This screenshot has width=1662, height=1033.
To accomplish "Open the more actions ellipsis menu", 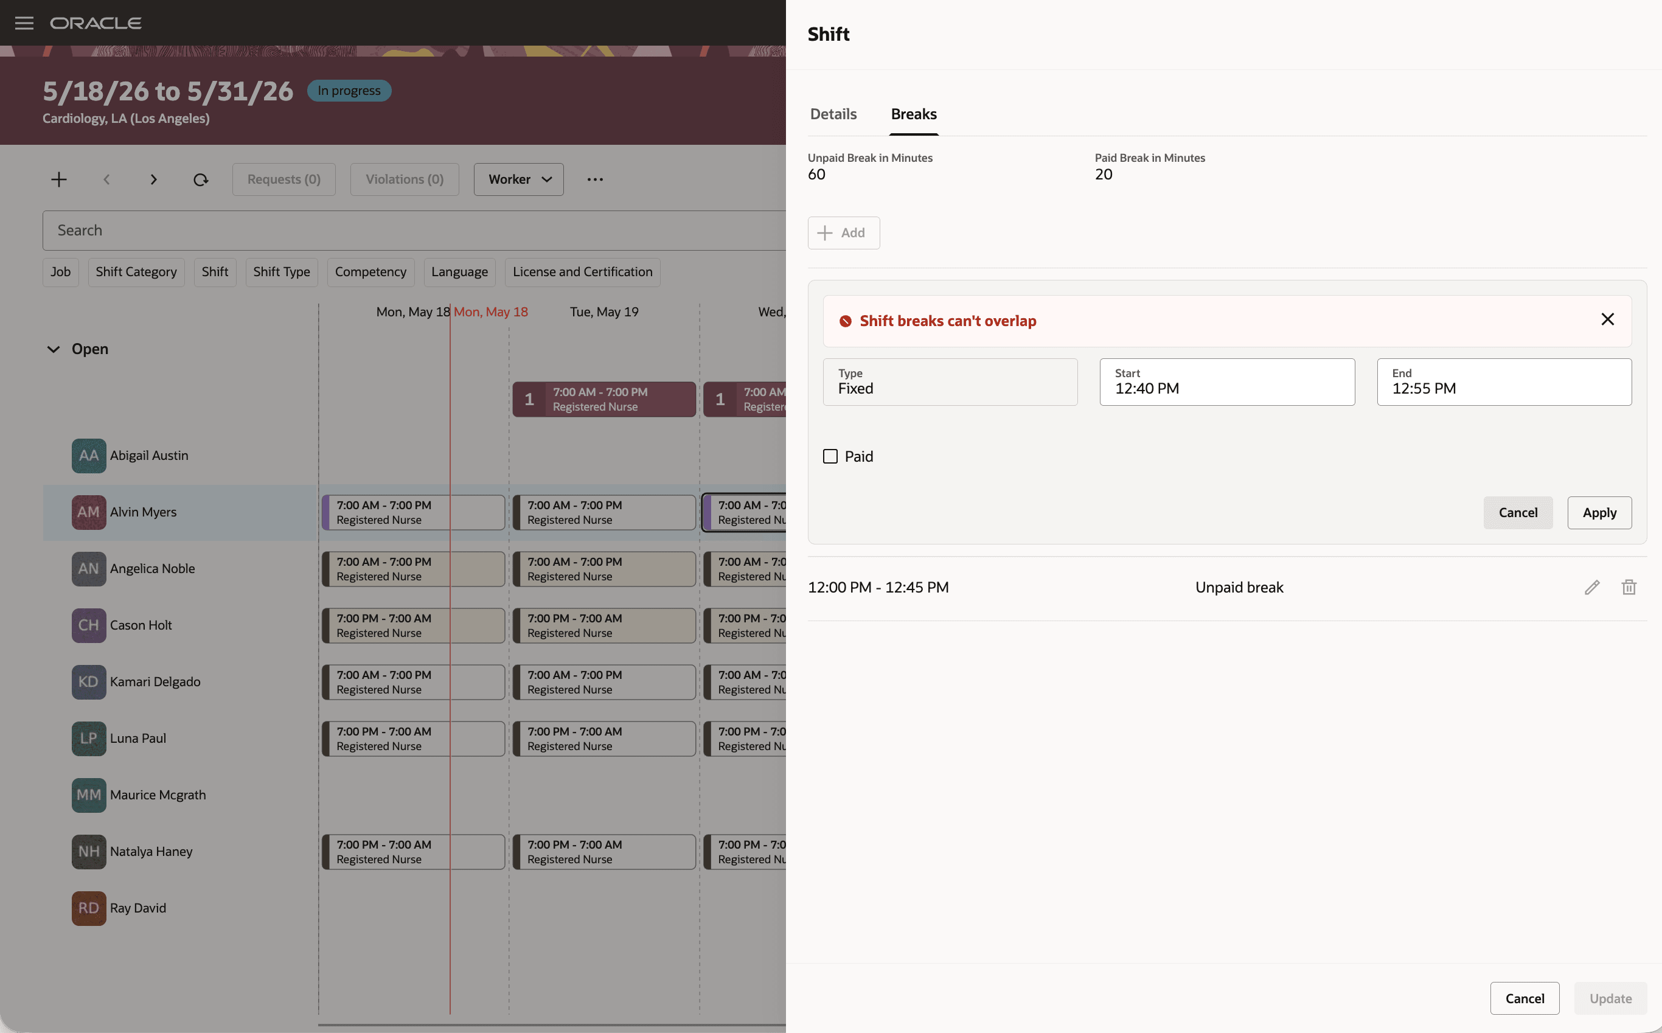I will (595, 179).
